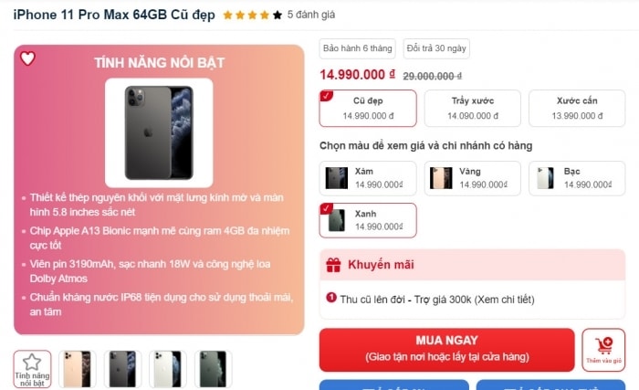Select Cũ đẹp condition option
This screenshot has height=390, width=639.
tap(368, 108)
